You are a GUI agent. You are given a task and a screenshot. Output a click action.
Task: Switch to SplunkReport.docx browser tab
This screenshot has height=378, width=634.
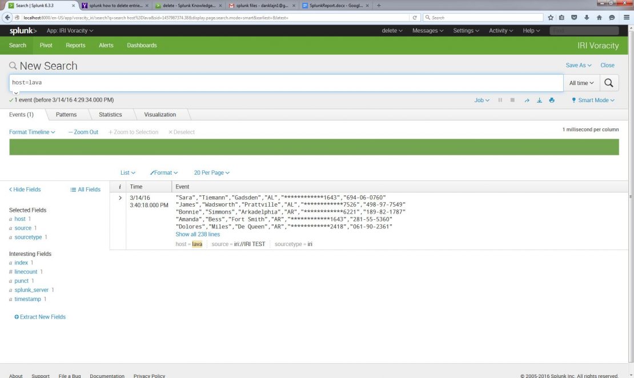click(x=335, y=6)
